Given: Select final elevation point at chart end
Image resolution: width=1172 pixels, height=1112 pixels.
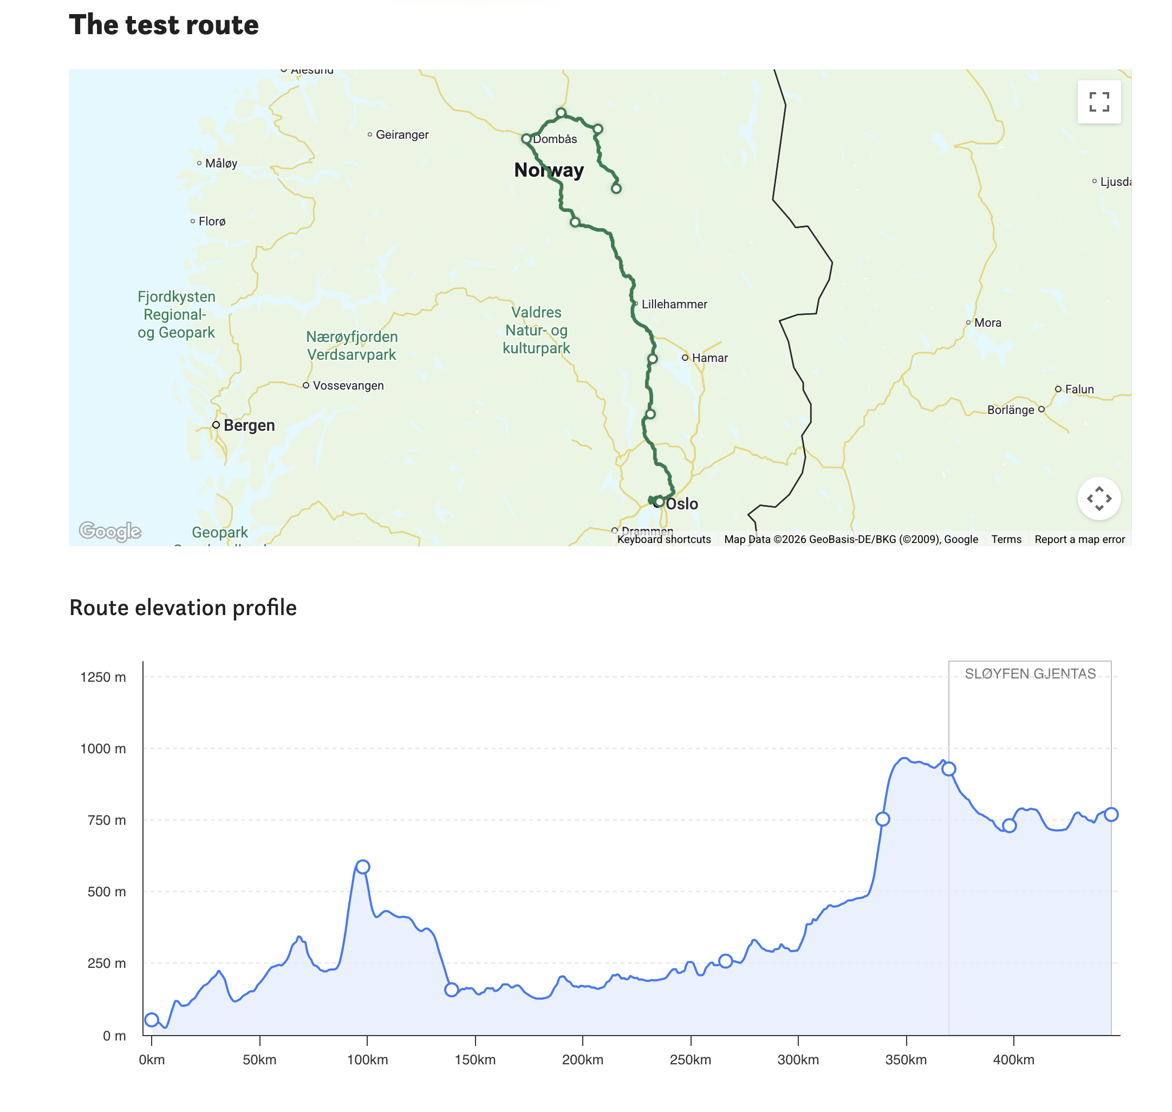Looking at the screenshot, I should (1111, 814).
